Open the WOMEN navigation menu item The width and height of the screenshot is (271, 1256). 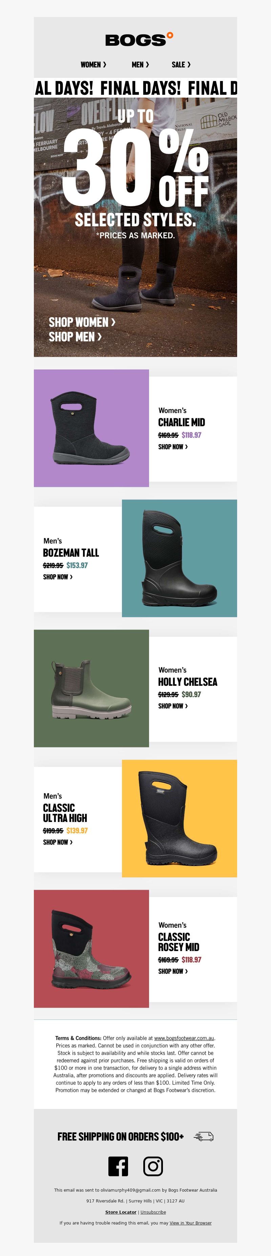[x=93, y=64]
